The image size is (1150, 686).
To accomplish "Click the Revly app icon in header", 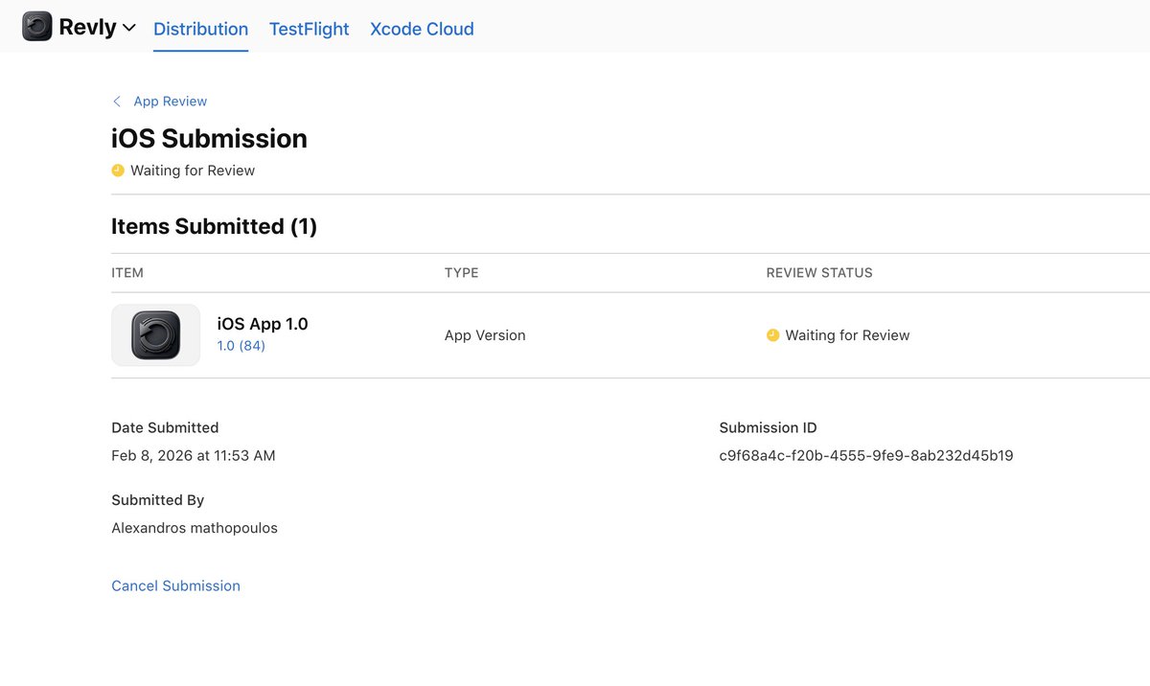I will 37,27.
